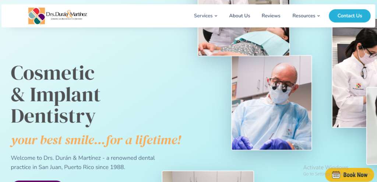This screenshot has height=182, width=377.
Task: Expand the Services chevron arrow
Action: [x=216, y=16]
